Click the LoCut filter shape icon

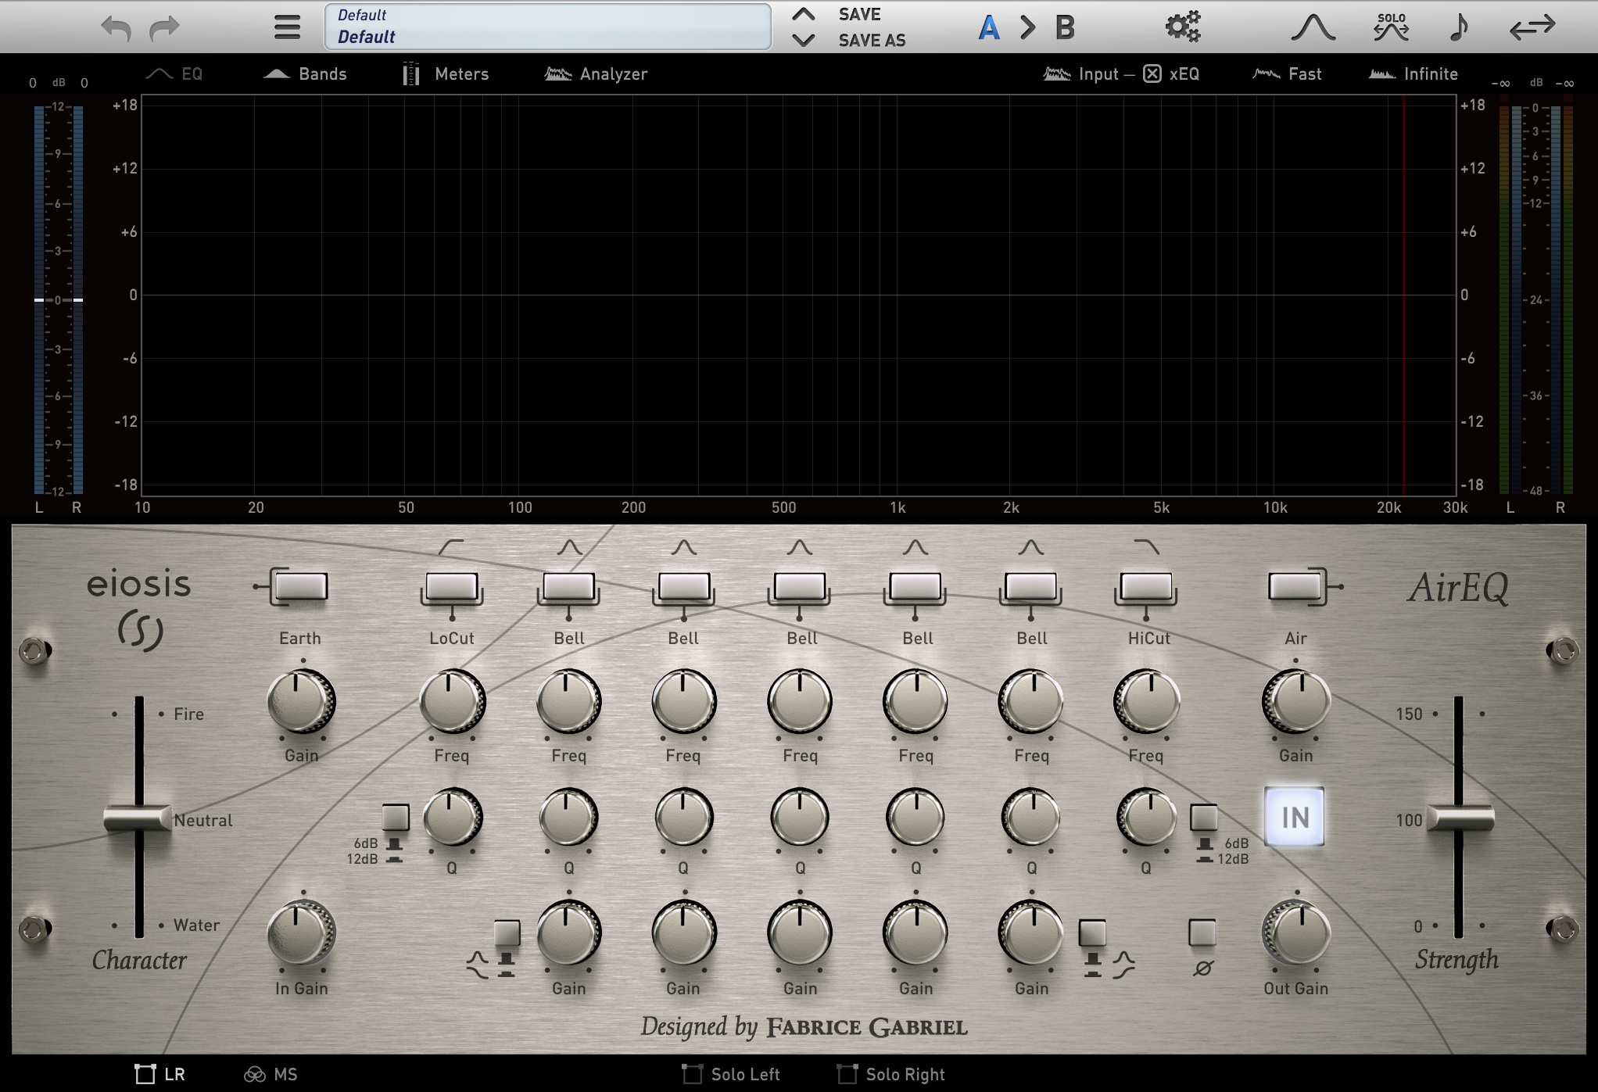coord(452,547)
